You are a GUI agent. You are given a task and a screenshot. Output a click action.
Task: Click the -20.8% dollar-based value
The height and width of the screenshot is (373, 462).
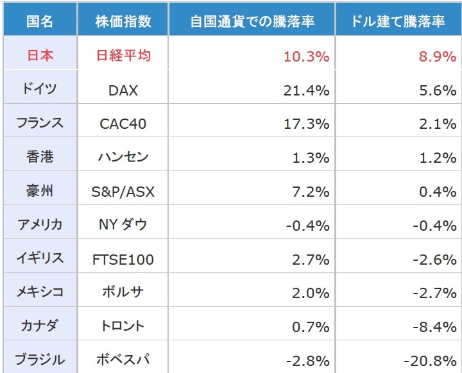pos(431,360)
